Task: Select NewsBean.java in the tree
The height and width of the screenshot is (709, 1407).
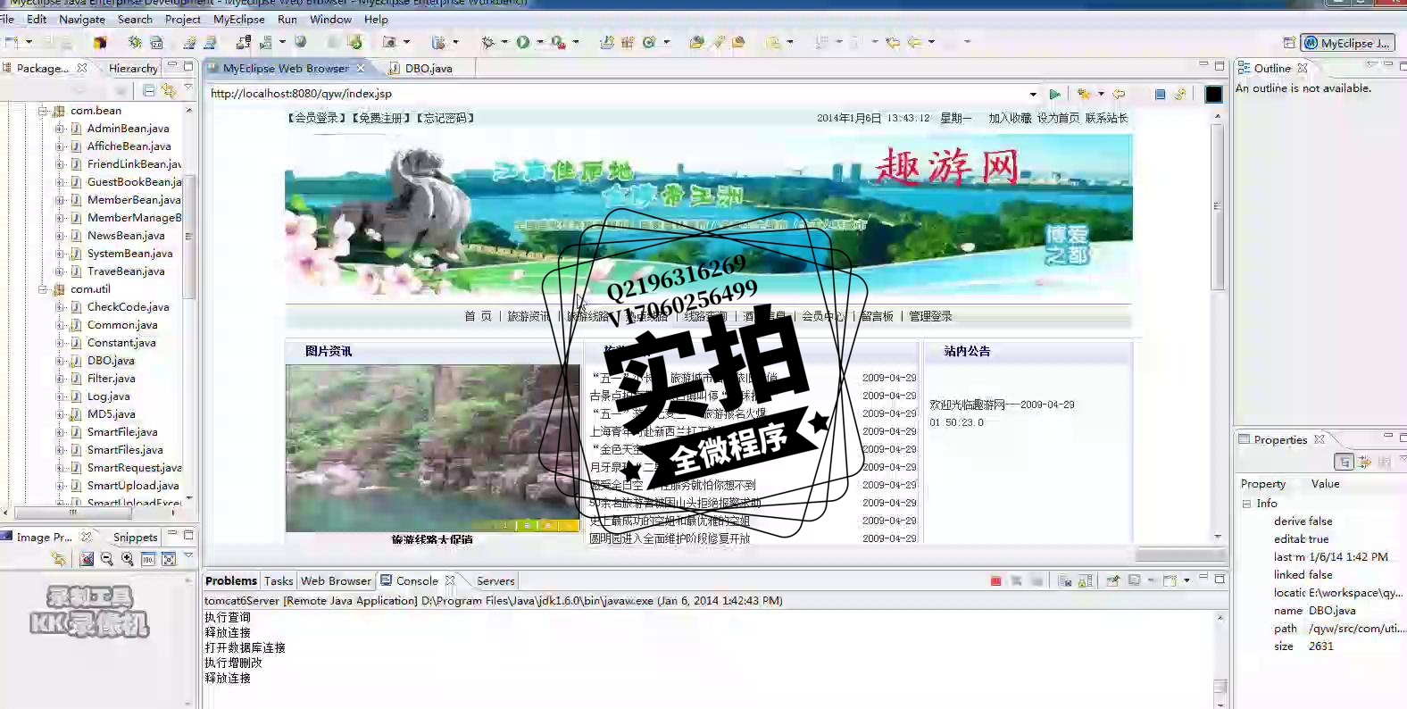Action: (125, 236)
